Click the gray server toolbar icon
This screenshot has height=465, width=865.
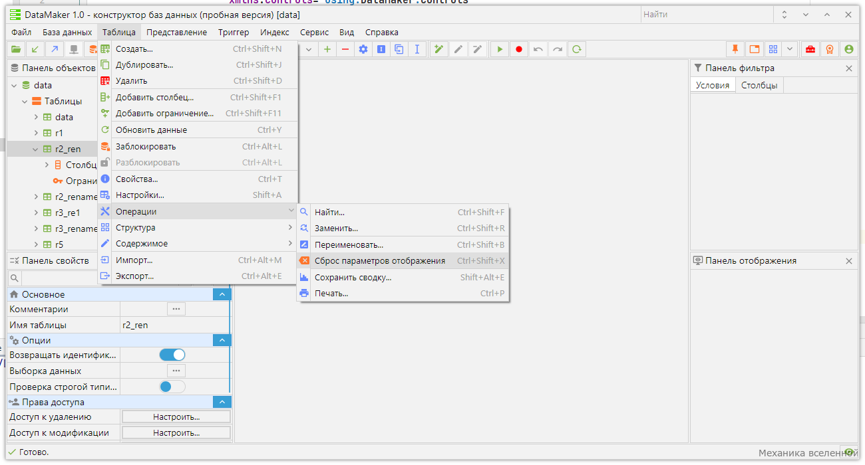74,49
